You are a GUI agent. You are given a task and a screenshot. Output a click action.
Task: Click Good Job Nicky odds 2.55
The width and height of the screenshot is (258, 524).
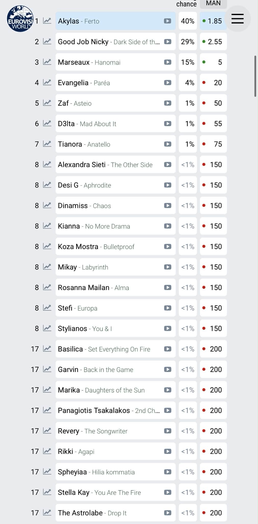click(213, 41)
